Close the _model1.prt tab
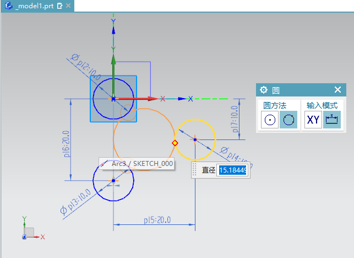Viewport: 354px width, 258px height. click(x=68, y=6)
